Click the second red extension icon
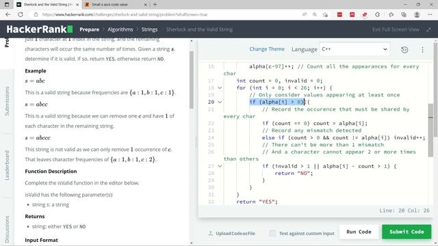 (x=352, y=14)
